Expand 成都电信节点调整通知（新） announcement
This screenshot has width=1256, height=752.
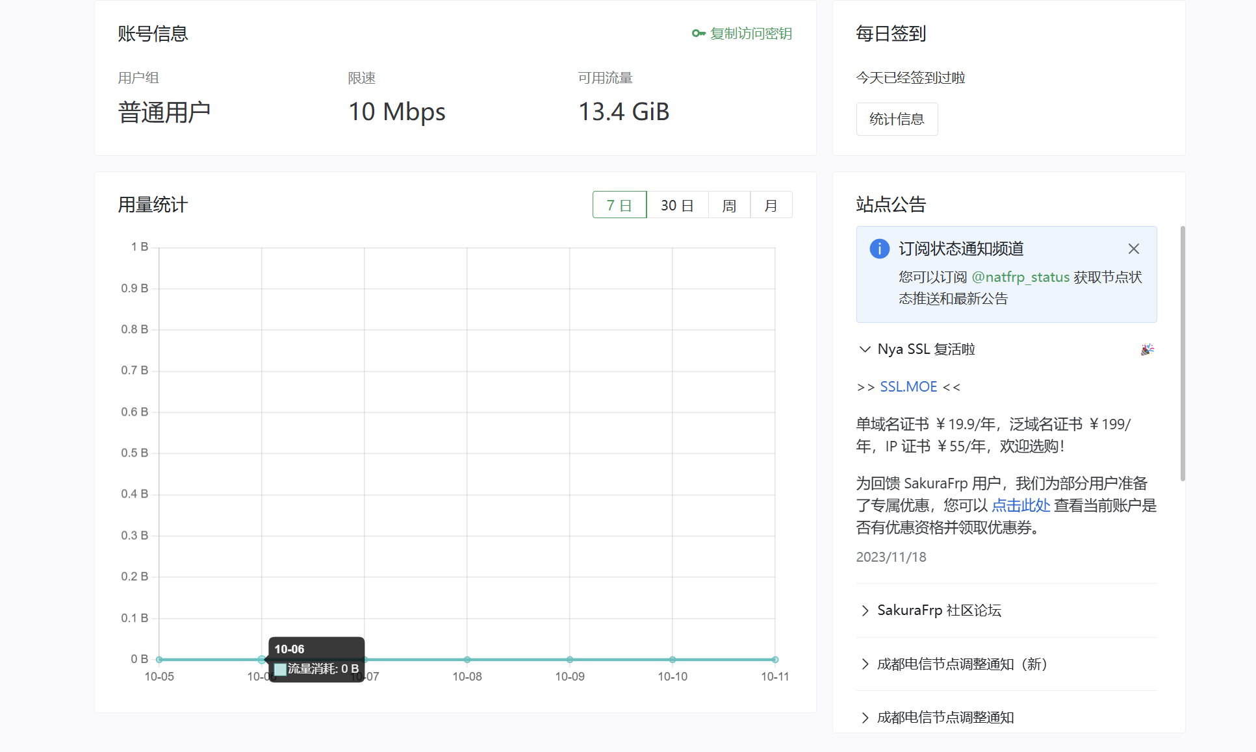[x=1006, y=664]
